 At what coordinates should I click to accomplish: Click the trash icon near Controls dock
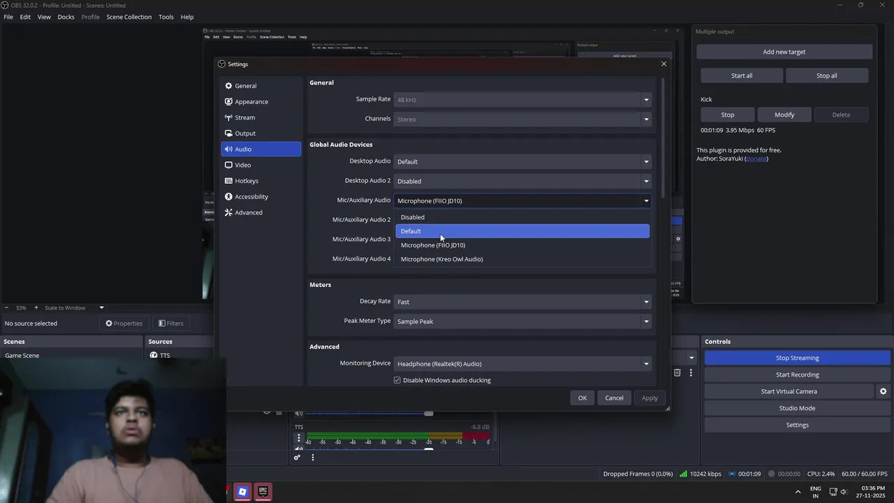point(677,373)
